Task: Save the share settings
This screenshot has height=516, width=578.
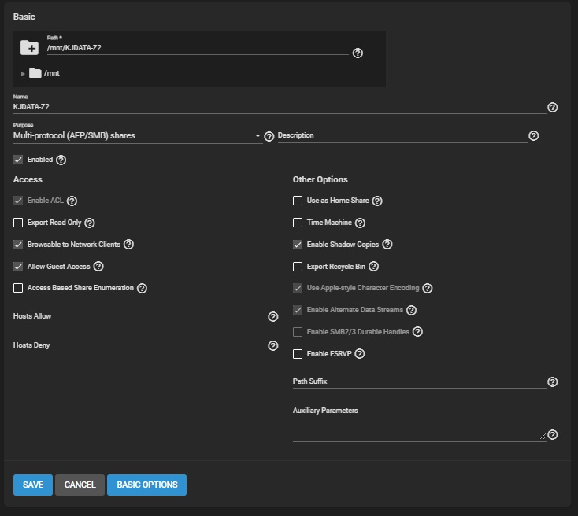Action: pyautogui.click(x=33, y=485)
